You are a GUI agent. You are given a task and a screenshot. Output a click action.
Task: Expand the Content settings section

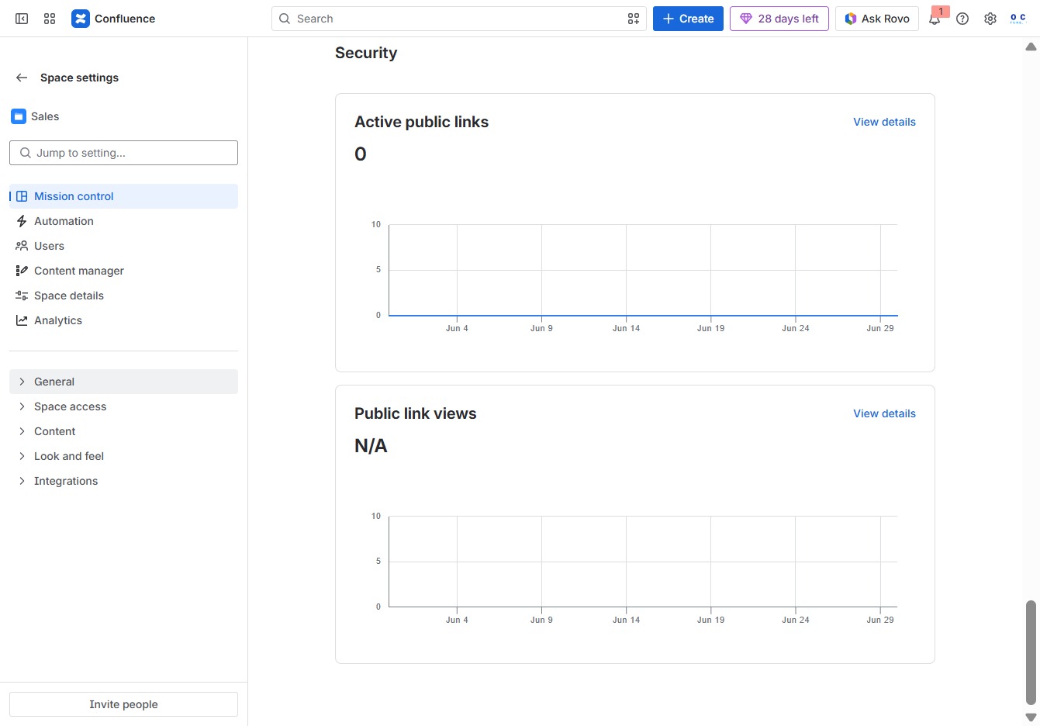point(123,431)
